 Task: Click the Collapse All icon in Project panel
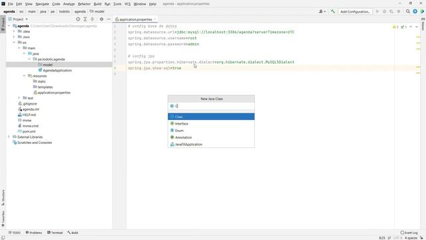tap(92, 19)
